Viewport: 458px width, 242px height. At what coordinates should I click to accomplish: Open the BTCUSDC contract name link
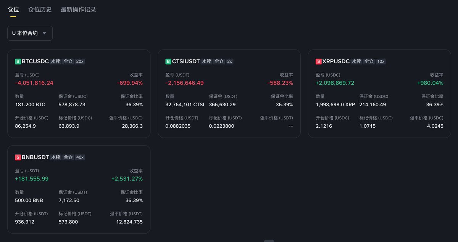[35, 61]
